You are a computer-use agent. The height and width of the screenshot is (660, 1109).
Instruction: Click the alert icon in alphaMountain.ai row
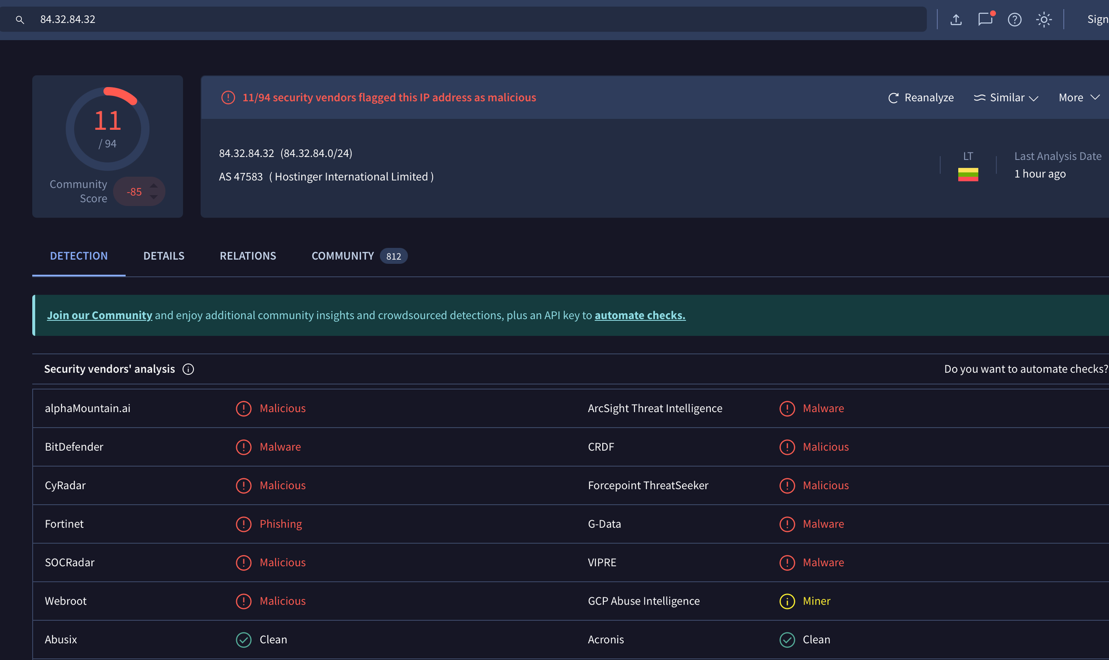coord(243,409)
